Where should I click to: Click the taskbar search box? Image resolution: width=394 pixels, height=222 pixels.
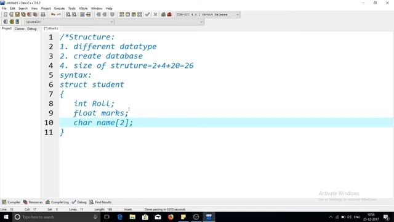(56, 217)
